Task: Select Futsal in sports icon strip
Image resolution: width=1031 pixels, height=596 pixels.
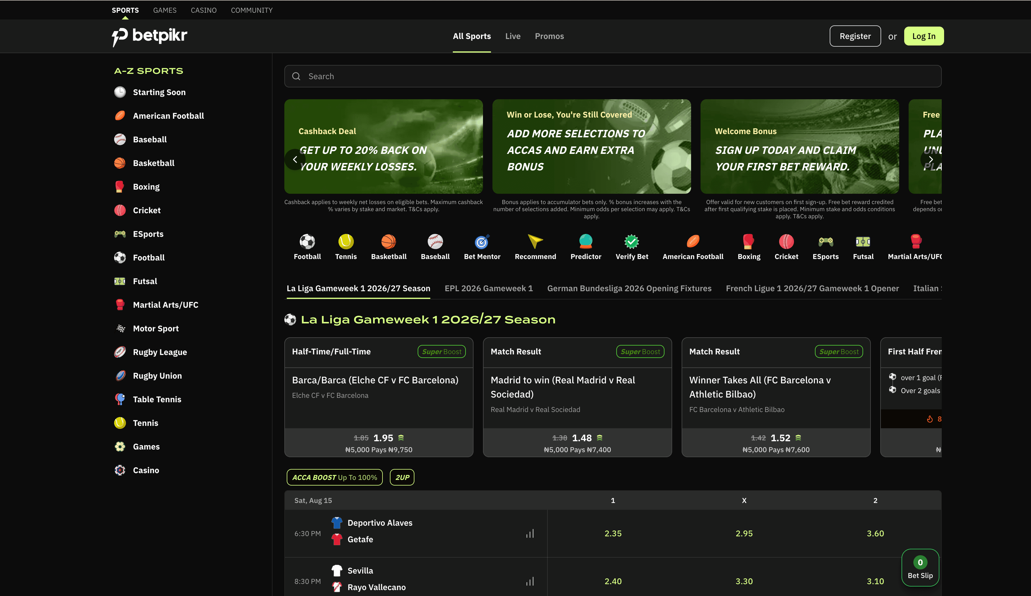Action: coord(863,247)
